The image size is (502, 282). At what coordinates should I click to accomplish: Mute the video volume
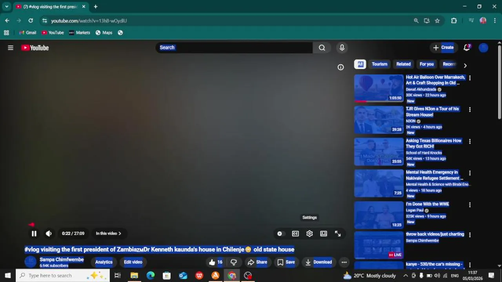point(49,233)
